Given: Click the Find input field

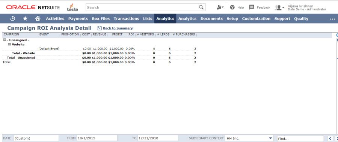Looking at the screenshot, I should [x=300, y=139].
